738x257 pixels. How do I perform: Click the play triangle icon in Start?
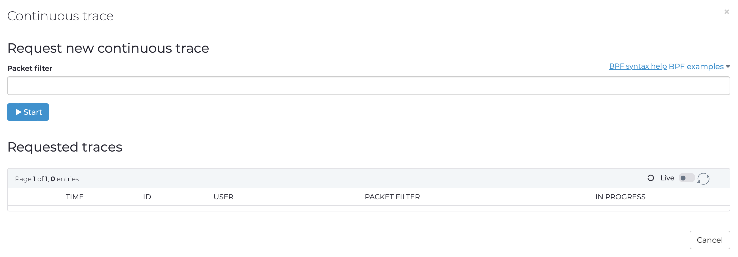point(19,112)
